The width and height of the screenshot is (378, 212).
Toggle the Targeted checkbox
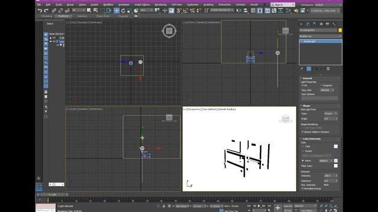(321, 85)
